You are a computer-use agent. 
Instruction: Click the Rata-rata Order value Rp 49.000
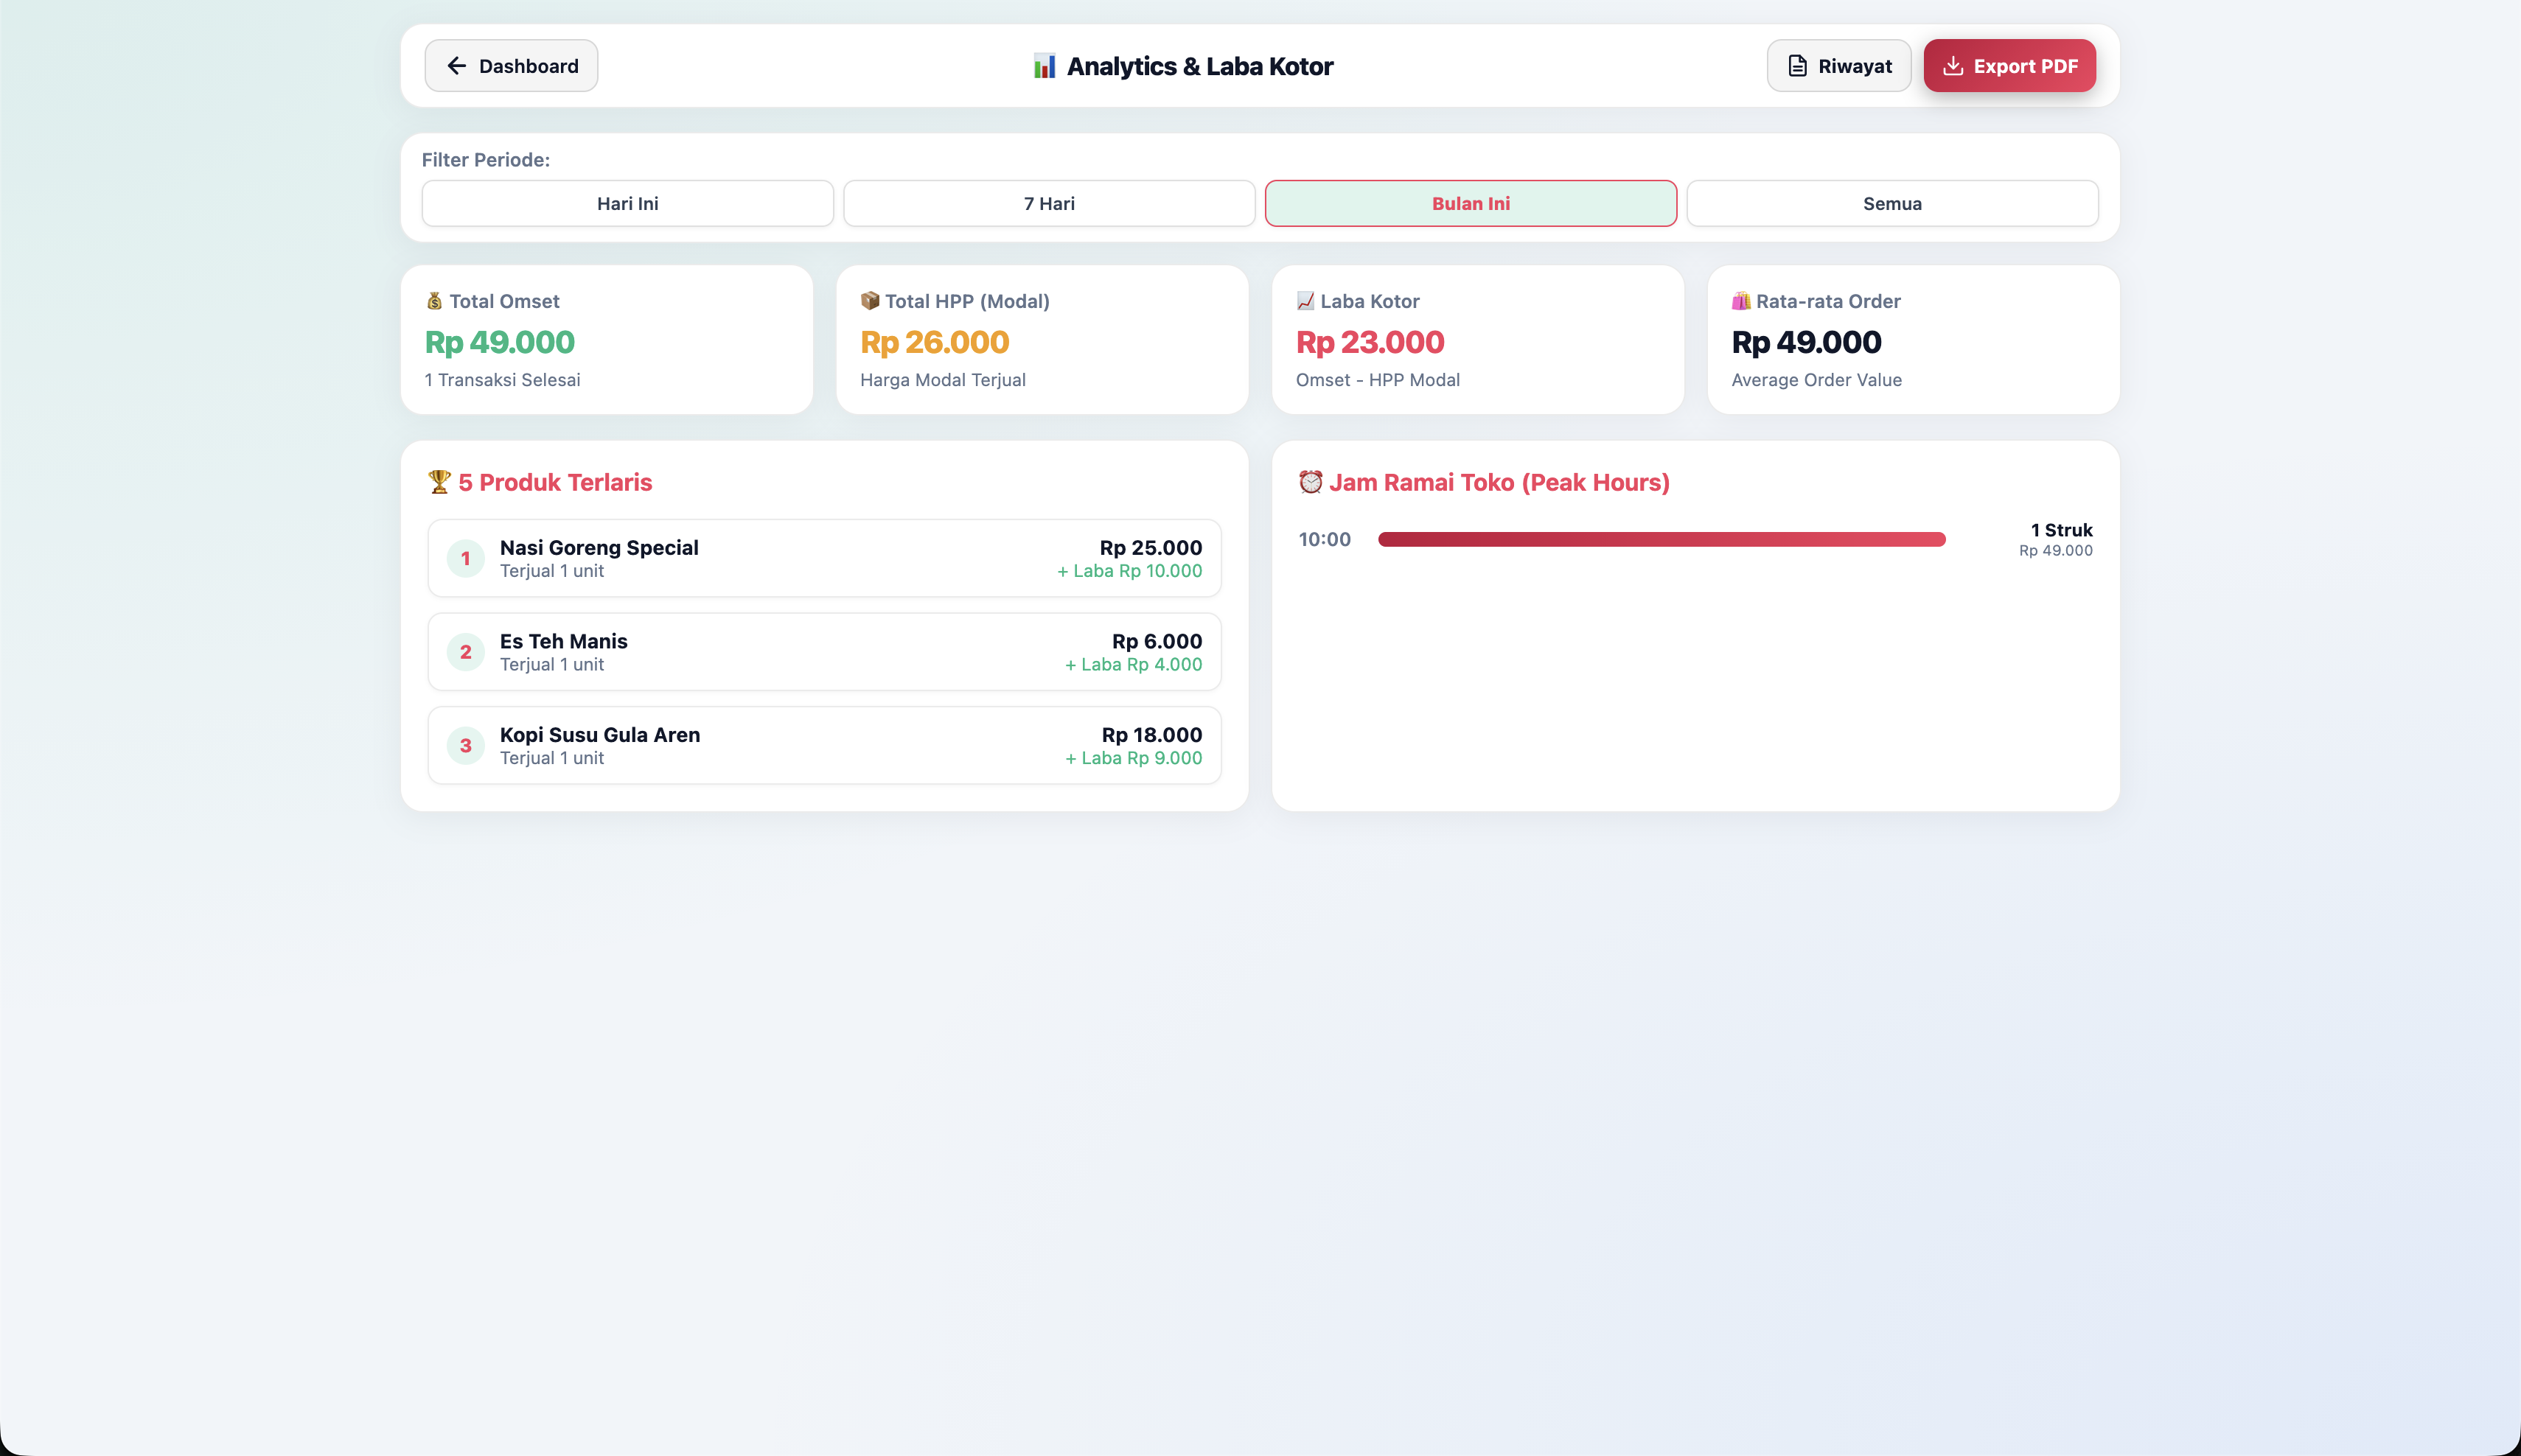[x=1807, y=342]
